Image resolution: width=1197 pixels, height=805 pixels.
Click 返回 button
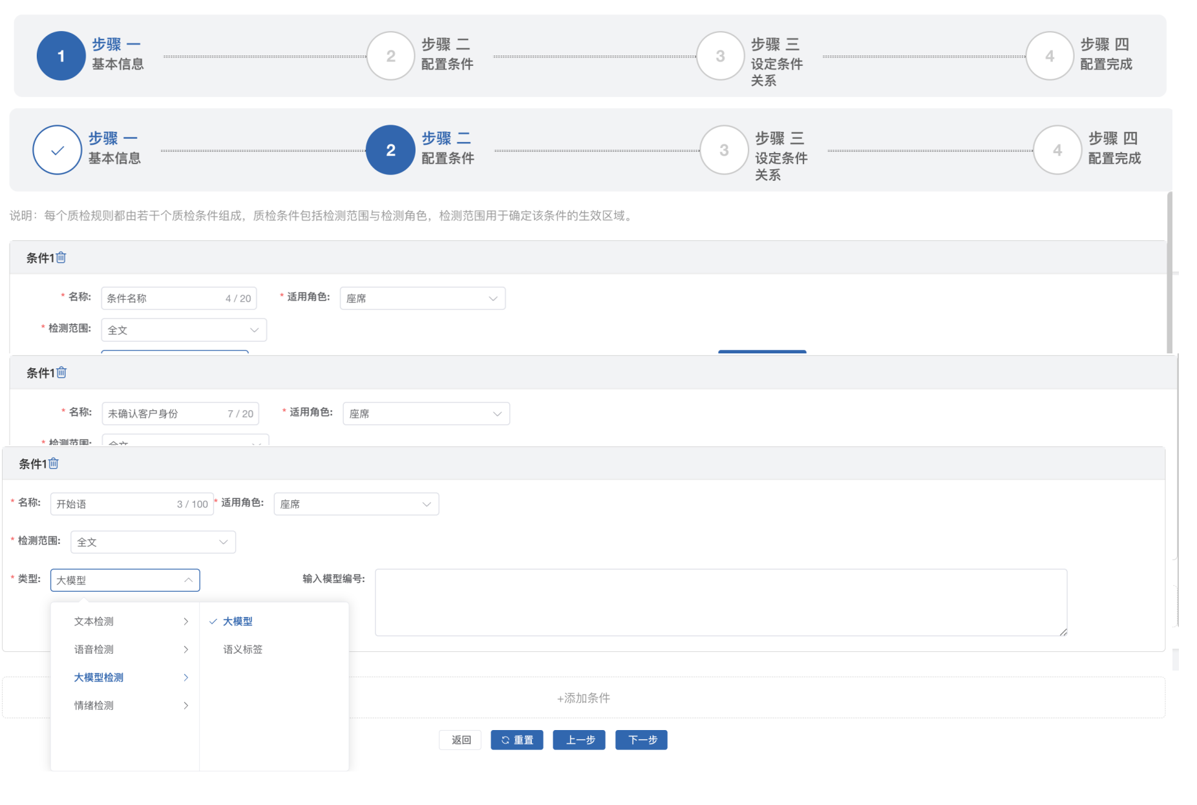point(461,740)
